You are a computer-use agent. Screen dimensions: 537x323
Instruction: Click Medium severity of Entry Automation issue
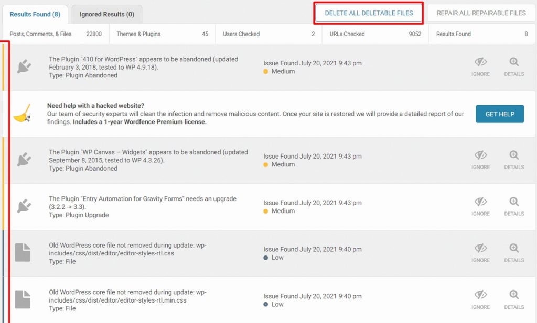(x=279, y=211)
